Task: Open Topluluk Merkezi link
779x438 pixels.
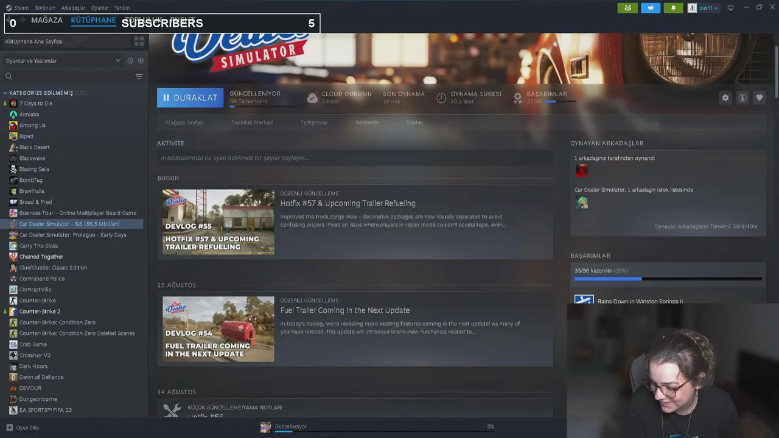Action: pos(252,122)
